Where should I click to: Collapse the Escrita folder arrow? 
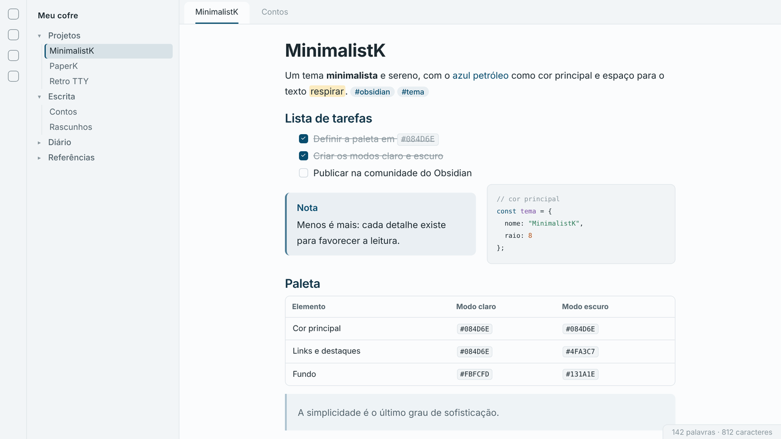click(x=40, y=97)
